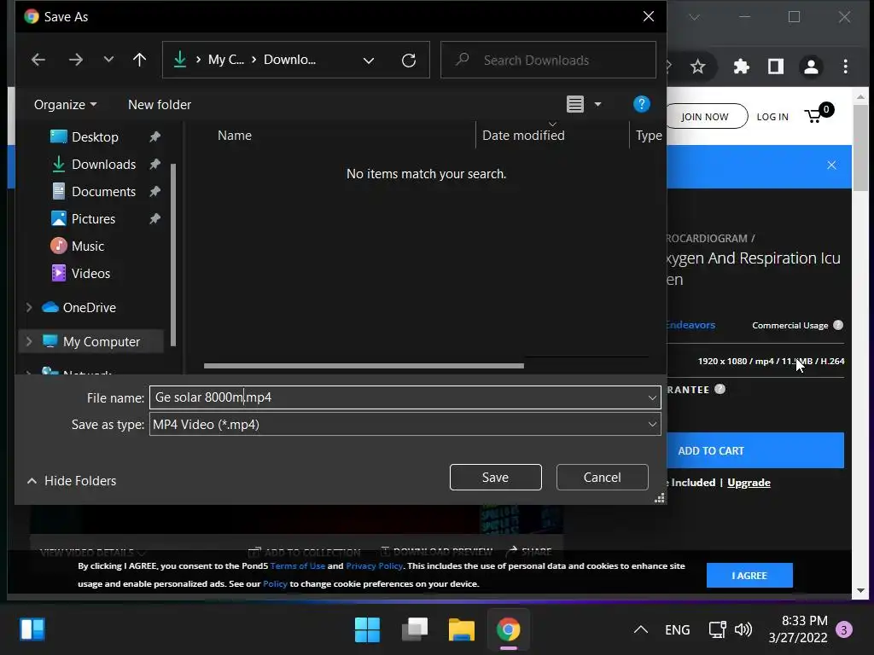Open the Pond5 shopping cart icon
The image size is (874, 655).
(x=819, y=113)
